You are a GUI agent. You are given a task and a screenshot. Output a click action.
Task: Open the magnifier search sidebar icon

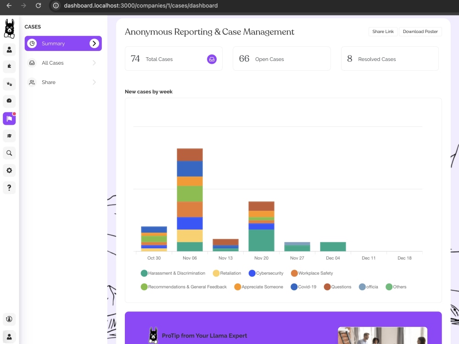pyautogui.click(x=9, y=153)
